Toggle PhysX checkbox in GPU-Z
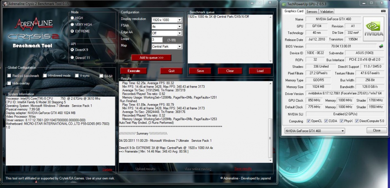Image resolution: width=390 pixels, height=188 pixels. click(341, 121)
